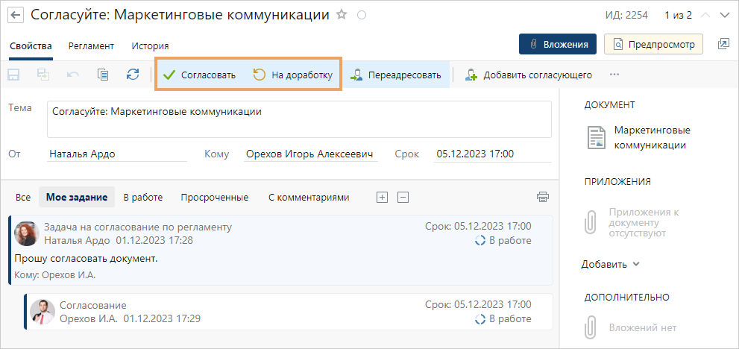Expand all thread items plus icon

point(383,198)
